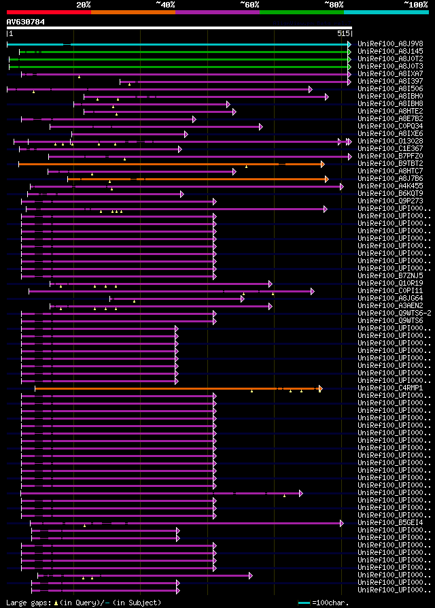Image resolution: width=435 pixels, height=608 pixels.
Task: Click the arrowhead ending the A8J9V8 alignment
Action: pos(349,45)
